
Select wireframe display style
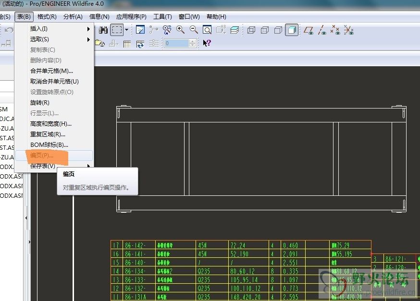(x=251, y=30)
